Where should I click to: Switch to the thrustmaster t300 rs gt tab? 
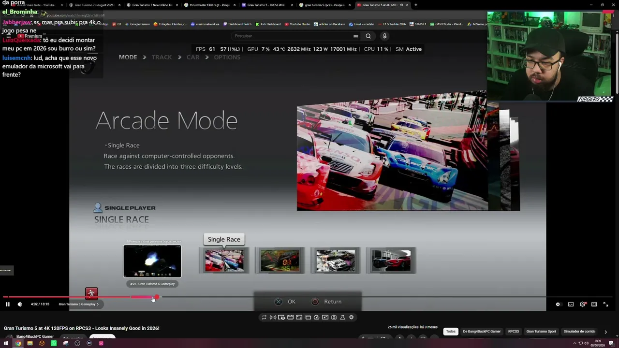(x=209, y=5)
